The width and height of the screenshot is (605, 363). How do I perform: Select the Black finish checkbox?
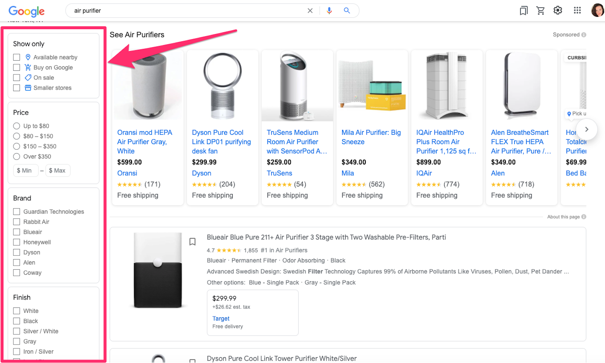(17, 321)
